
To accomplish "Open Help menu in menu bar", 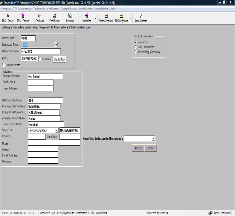I will pos(112,9).
